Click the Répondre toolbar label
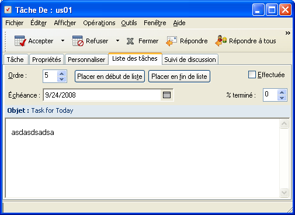The image size is (295, 215). point(194,41)
